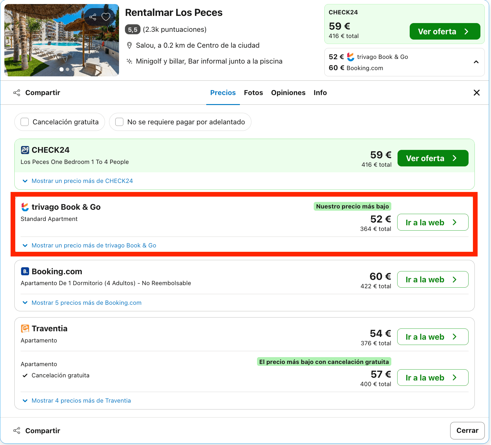491x445 pixels.
Task: Click the location pin icon near Salou
Action: point(129,45)
